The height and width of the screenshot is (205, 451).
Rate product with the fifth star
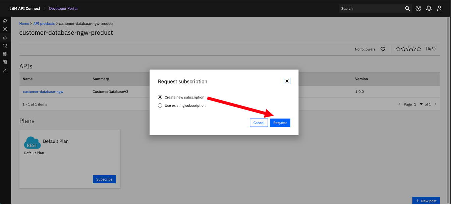point(419,49)
